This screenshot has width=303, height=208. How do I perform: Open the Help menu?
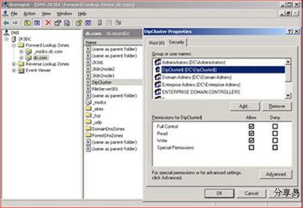tap(82, 14)
